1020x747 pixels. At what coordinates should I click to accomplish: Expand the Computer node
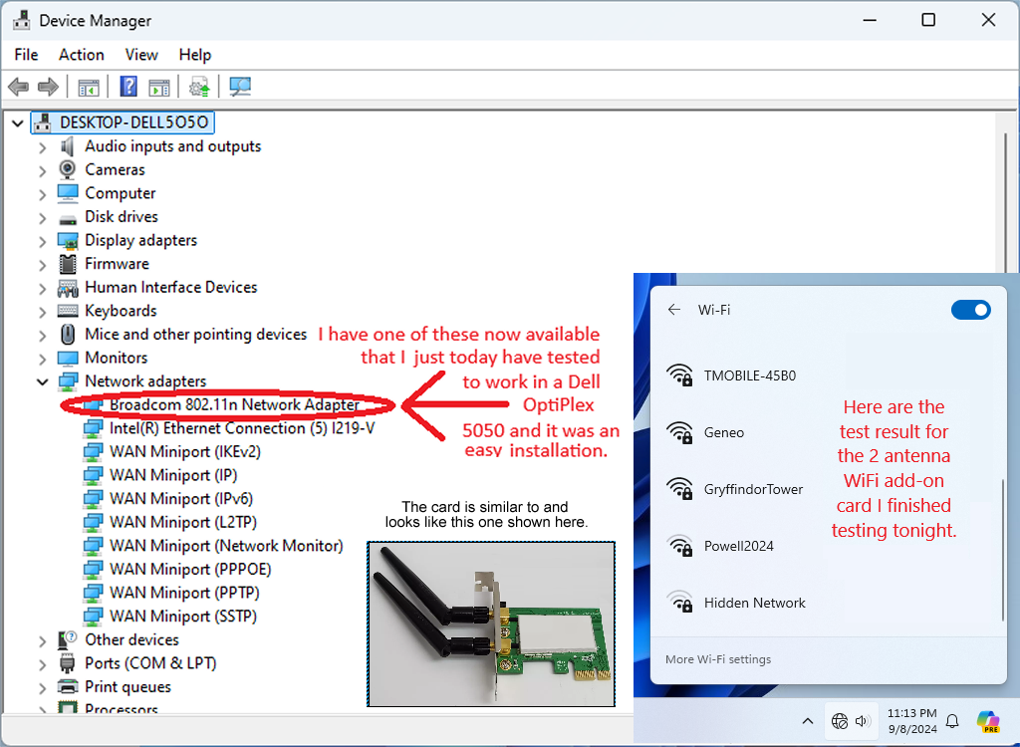click(x=42, y=194)
